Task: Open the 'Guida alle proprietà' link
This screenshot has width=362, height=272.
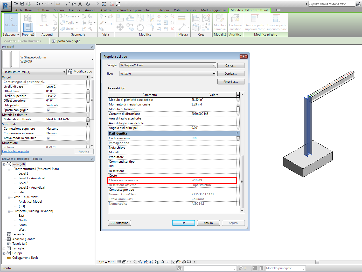Action: [x=16, y=151]
